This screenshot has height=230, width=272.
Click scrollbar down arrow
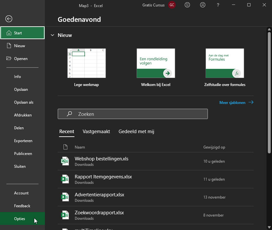pos(269,227)
